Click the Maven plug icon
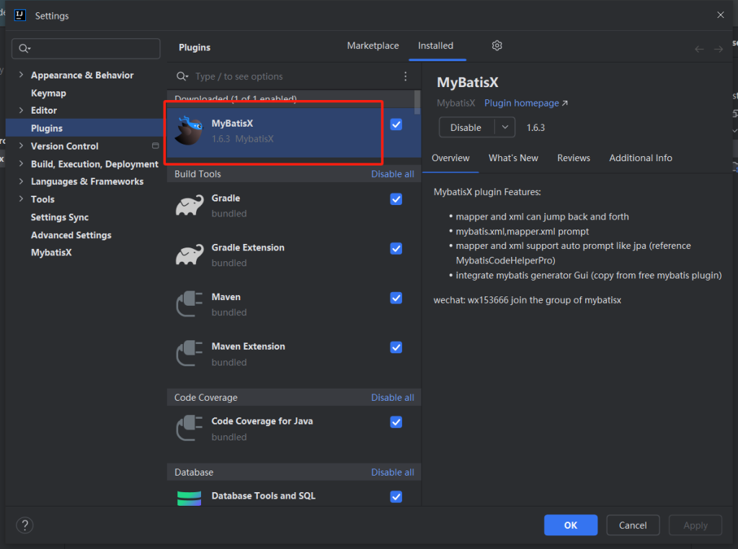 click(189, 304)
